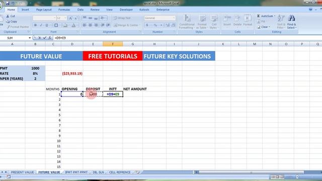Click the Increase Decimal icon
The image size is (322, 181).
tap(168, 25)
